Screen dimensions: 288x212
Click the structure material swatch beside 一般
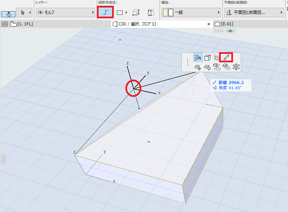click(x=168, y=13)
